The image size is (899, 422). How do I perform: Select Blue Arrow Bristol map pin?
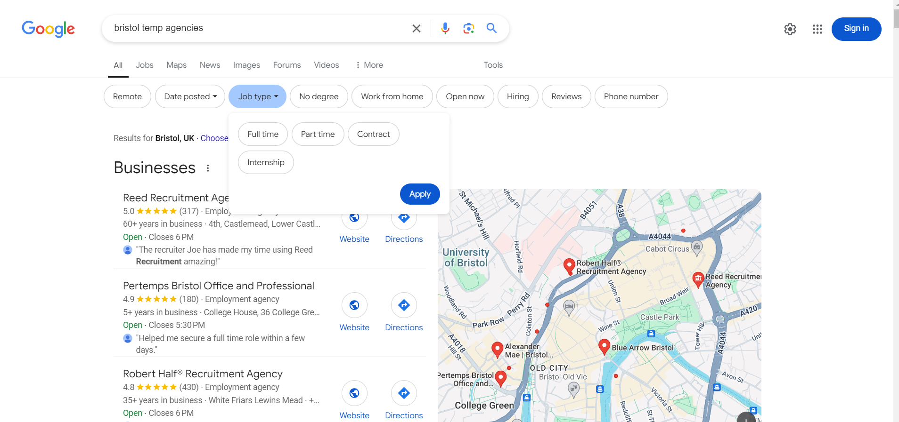604,347
